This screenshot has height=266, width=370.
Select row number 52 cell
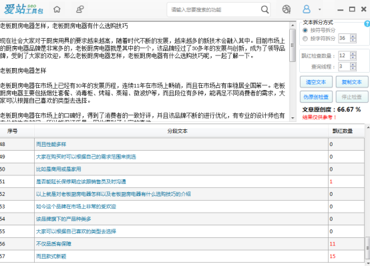coord(17,194)
